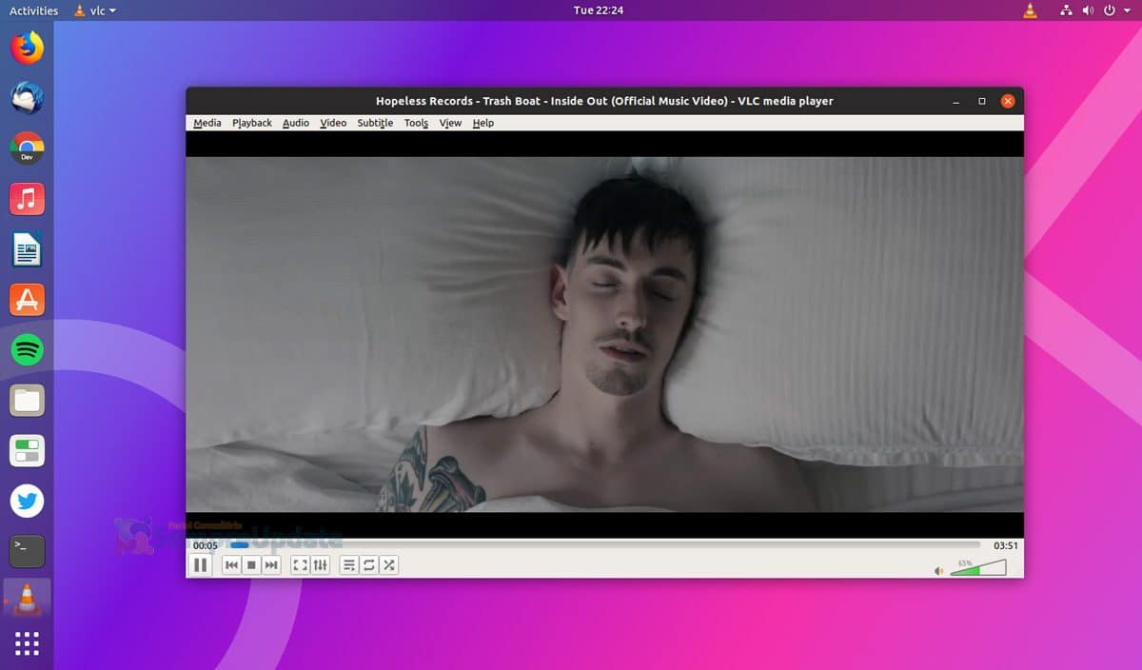Minimize the VLC window
The height and width of the screenshot is (670, 1142).
coord(956,101)
